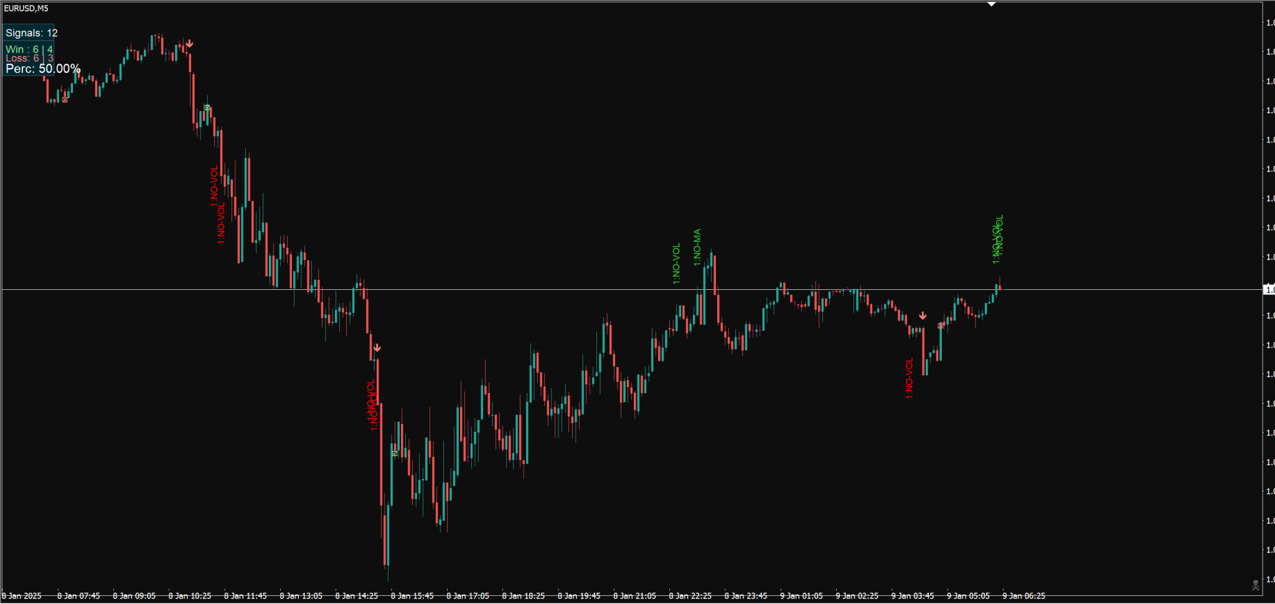
Task: Click the yellow marker box near 8 Jan 15:45
Action: pyautogui.click(x=395, y=453)
